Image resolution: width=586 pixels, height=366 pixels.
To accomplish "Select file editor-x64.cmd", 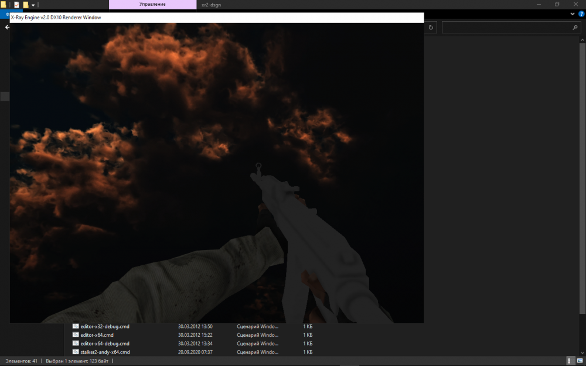I will click(x=97, y=335).
